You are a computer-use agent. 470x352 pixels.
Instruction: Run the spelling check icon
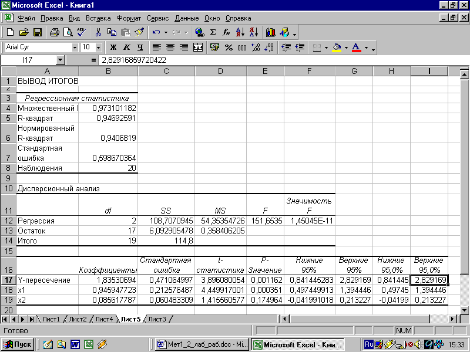point(81,32)
